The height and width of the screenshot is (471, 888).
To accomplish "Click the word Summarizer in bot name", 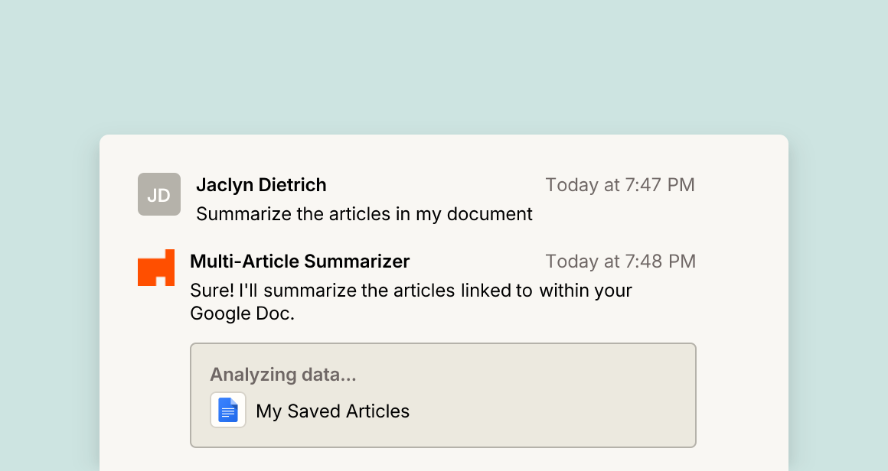I will click(x=357, y=261).
